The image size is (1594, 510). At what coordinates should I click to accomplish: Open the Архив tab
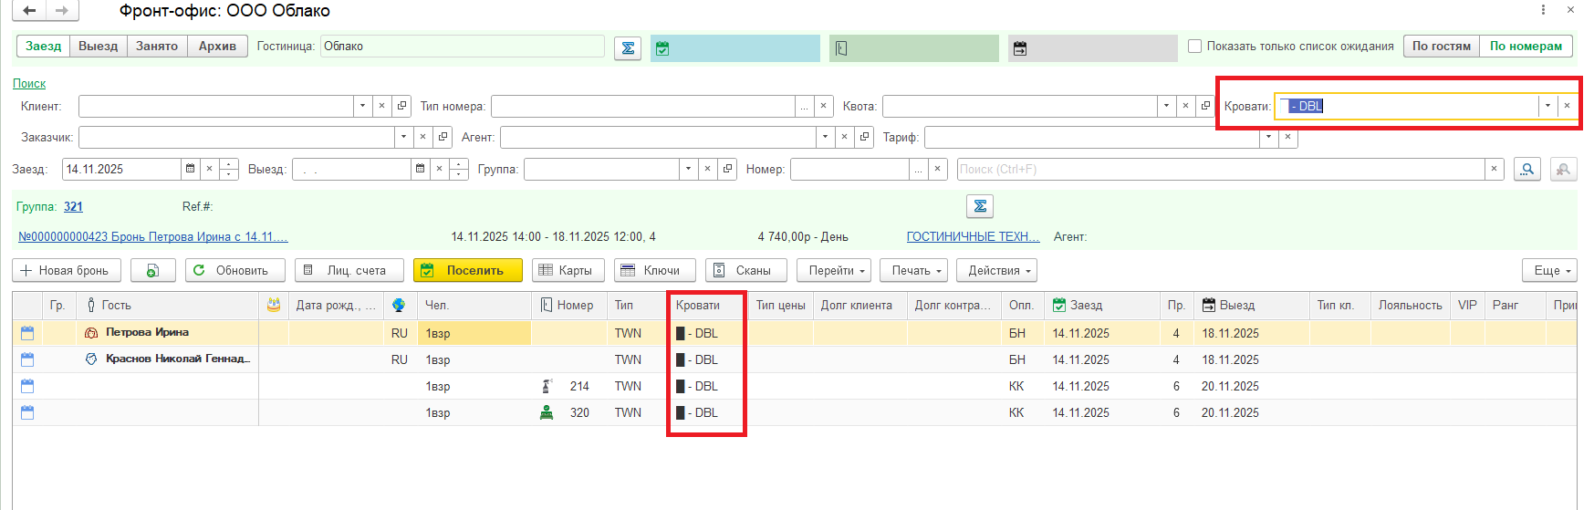pos(217,47)
